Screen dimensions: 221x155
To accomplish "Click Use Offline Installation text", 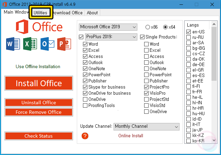I will (x=38, y=66).
